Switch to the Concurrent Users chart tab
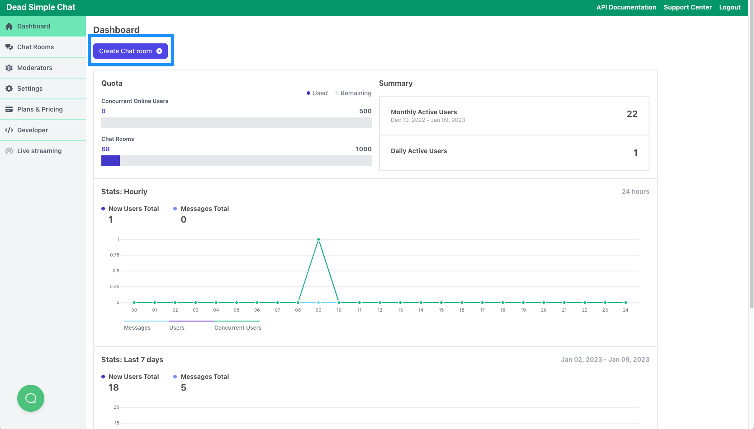Viewport: 754px width, 429px height. point(237,327)
